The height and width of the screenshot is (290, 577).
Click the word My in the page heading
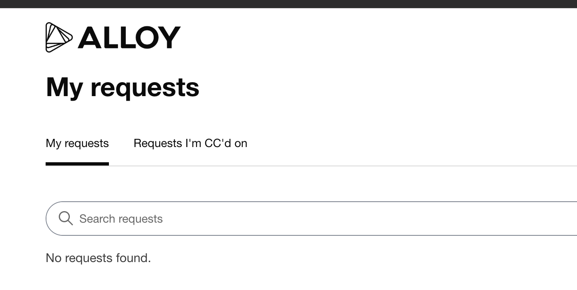tap(64, 87)
